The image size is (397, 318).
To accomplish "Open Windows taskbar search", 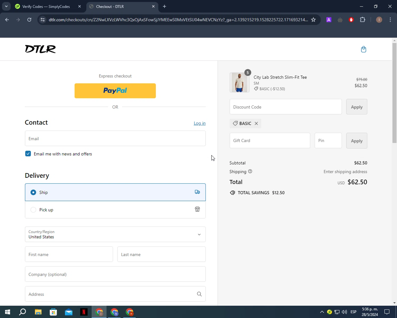I will click(x=23, y=312).
